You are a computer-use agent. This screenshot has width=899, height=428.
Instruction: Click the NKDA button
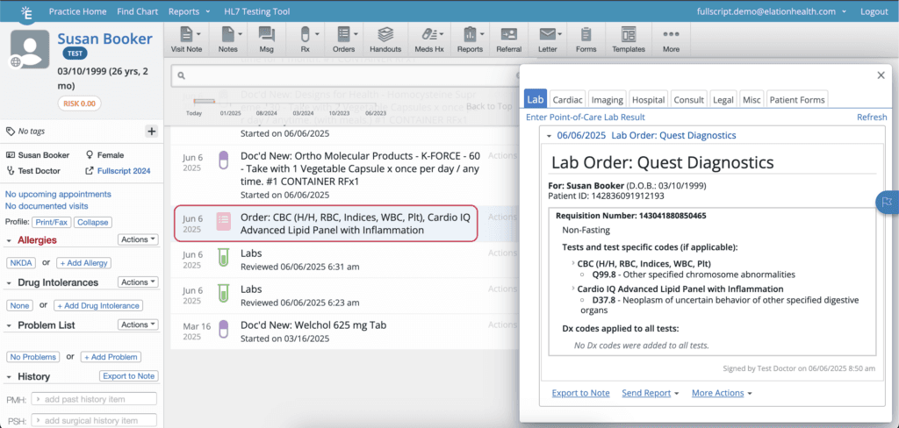click(x=21, y=263)
